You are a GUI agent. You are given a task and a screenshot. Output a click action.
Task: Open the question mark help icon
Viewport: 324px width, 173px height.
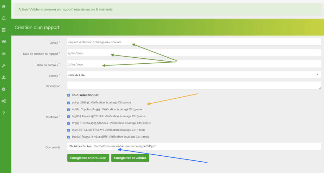pos(4,113)
